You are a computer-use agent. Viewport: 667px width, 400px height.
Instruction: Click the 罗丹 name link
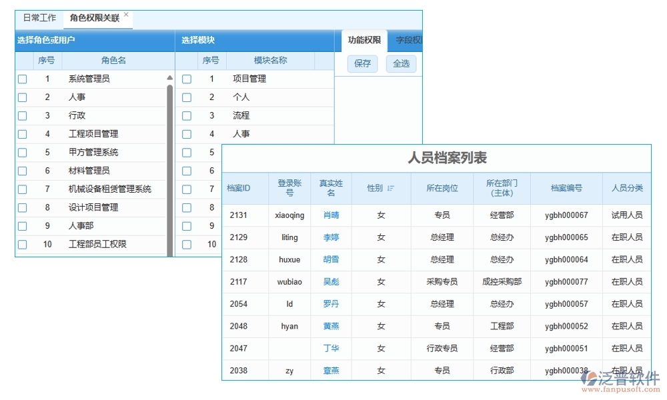331,304
